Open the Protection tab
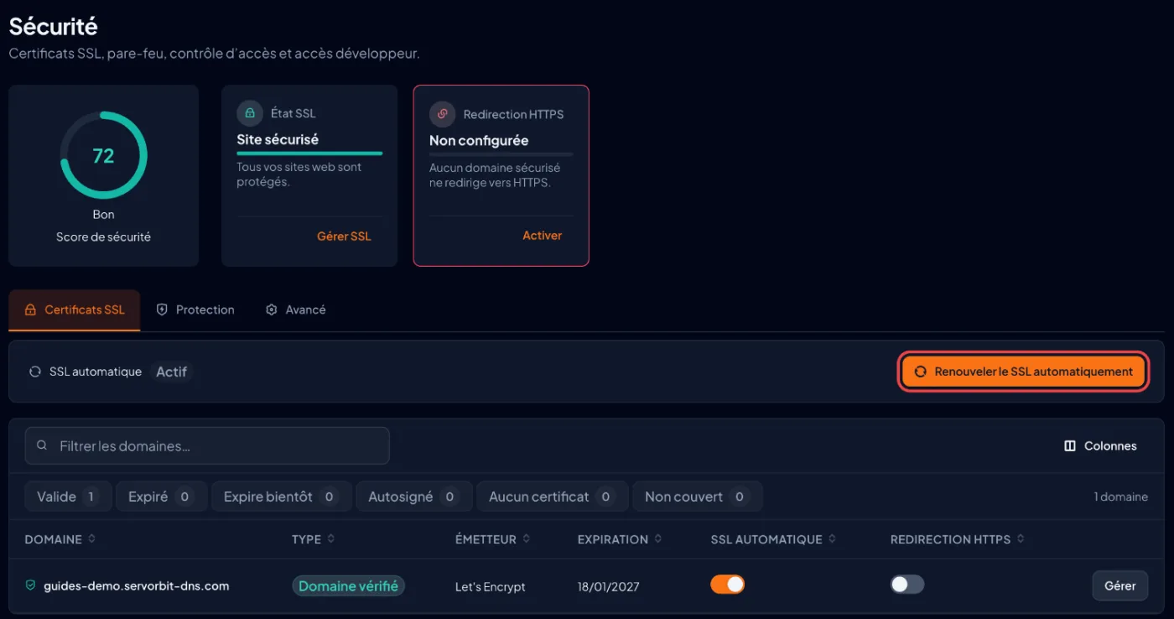 coord(195,309)
